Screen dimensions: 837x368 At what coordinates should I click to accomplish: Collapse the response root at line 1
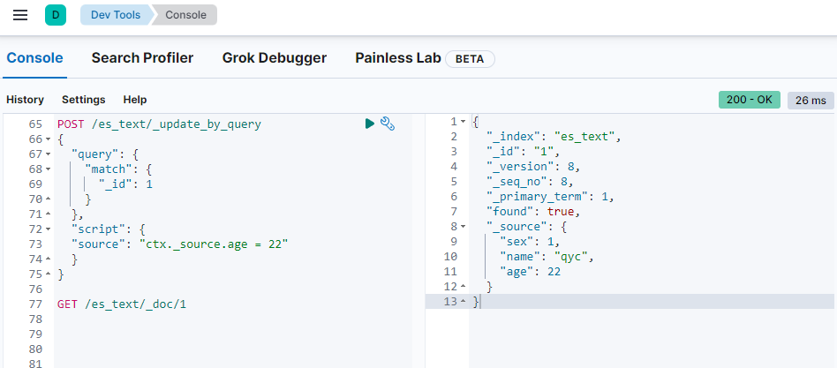point(464,122)
